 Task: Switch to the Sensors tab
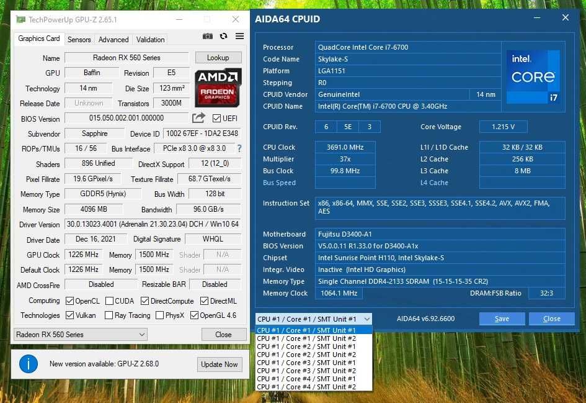79,40
